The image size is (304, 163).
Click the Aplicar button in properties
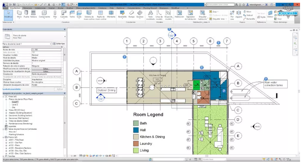pos(60,89)
